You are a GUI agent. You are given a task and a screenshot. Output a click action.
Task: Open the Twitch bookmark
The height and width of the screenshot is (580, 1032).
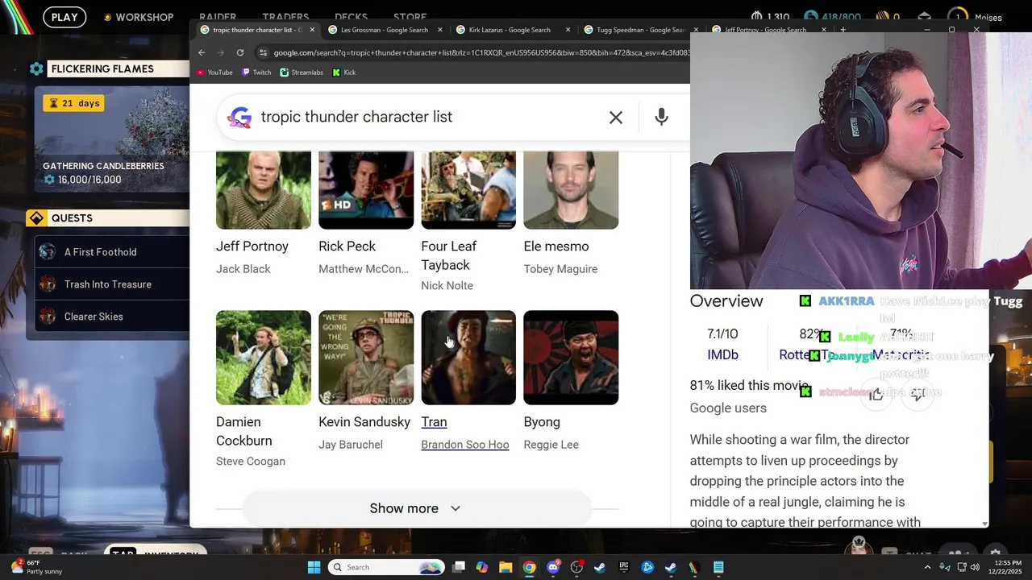[256, 72]
